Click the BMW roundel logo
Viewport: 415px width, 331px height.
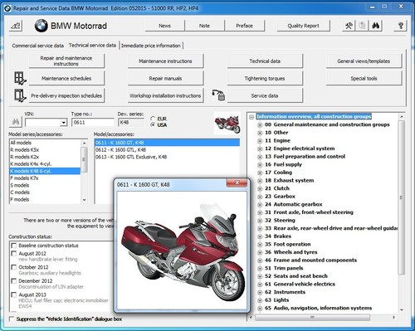41,26
